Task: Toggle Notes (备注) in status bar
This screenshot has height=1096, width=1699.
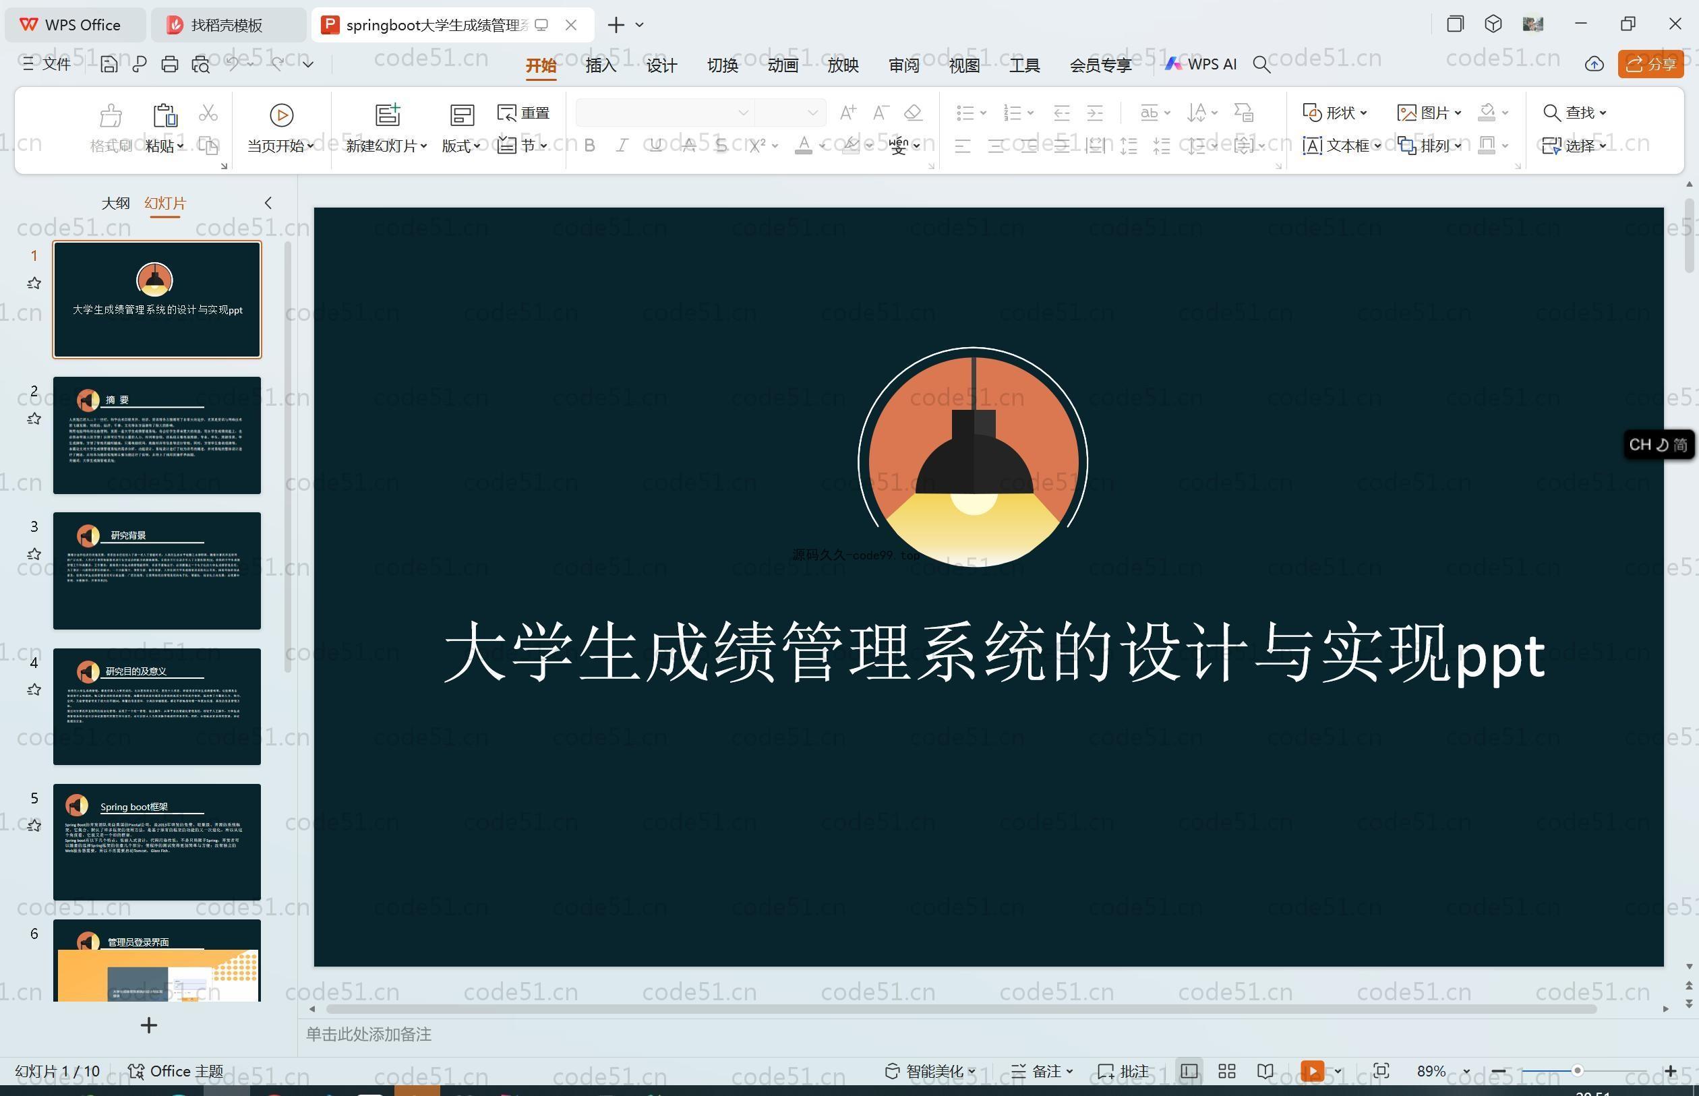Action: point(1042,1071)
